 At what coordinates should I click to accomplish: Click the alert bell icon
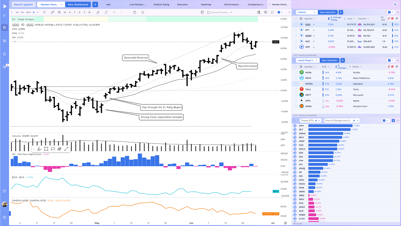[143, 12]
